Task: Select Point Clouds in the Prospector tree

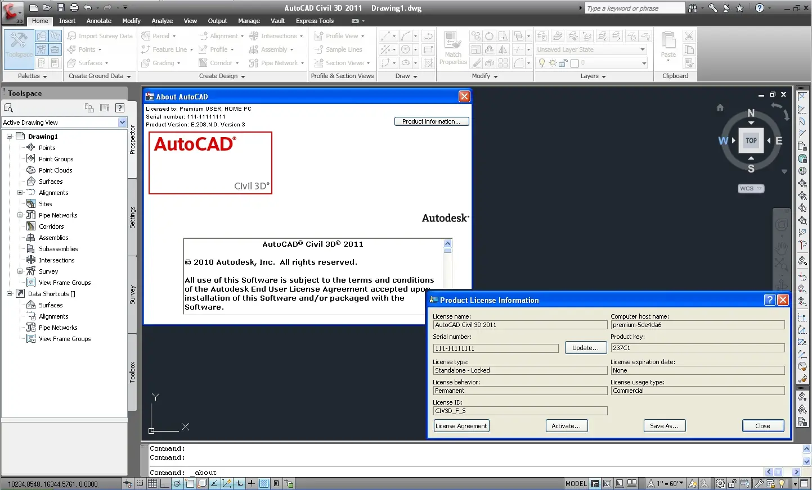Action: pyautogui.click(x=55, y=170)
